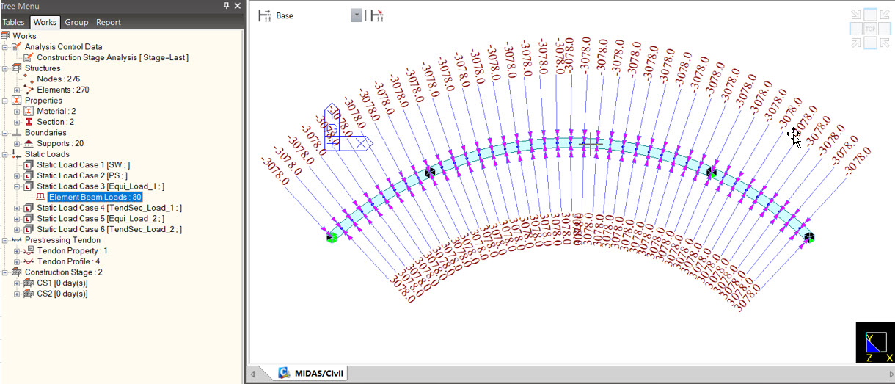Expand the Section : 2 node
The height and width of the screenshot is (384, 895).
tap(17, 122)
